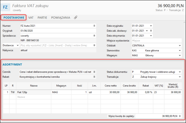
Task: Click the VAT value 23 cell
Action: coord(159,92)
